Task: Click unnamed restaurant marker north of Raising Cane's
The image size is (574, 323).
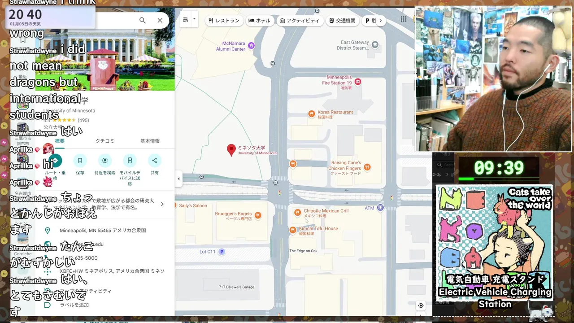Action: pos(293,164)
